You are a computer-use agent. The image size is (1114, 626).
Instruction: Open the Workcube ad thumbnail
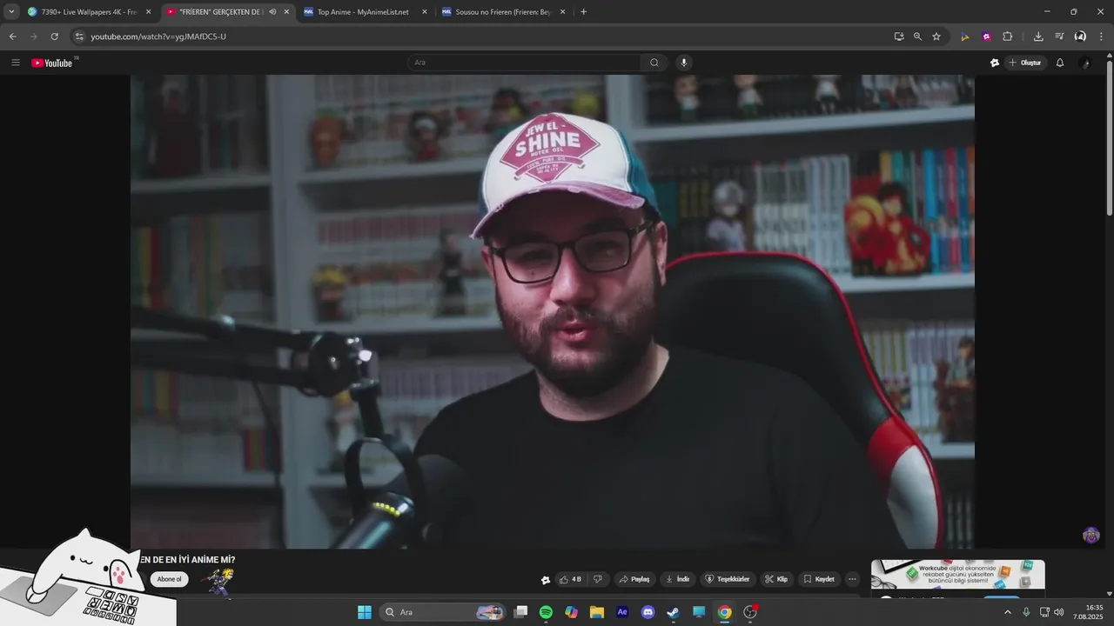958,575
